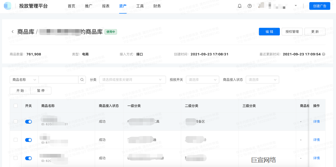Screen dimensions: 336x167
Task: Open 授权管理
Action: click(292, 31)
